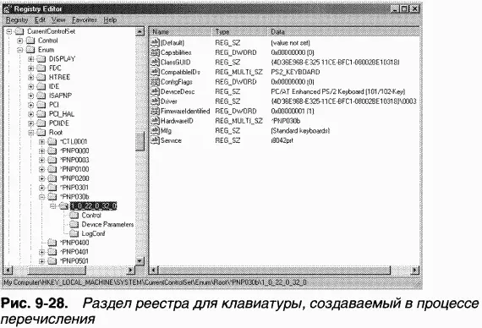Image resolution: width=482 pixels, height=328 pixels.
Task: Expand the HTREE key
Action: click(30, 77)
